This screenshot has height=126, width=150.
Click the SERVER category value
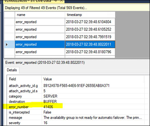click(x=50, y=96)
